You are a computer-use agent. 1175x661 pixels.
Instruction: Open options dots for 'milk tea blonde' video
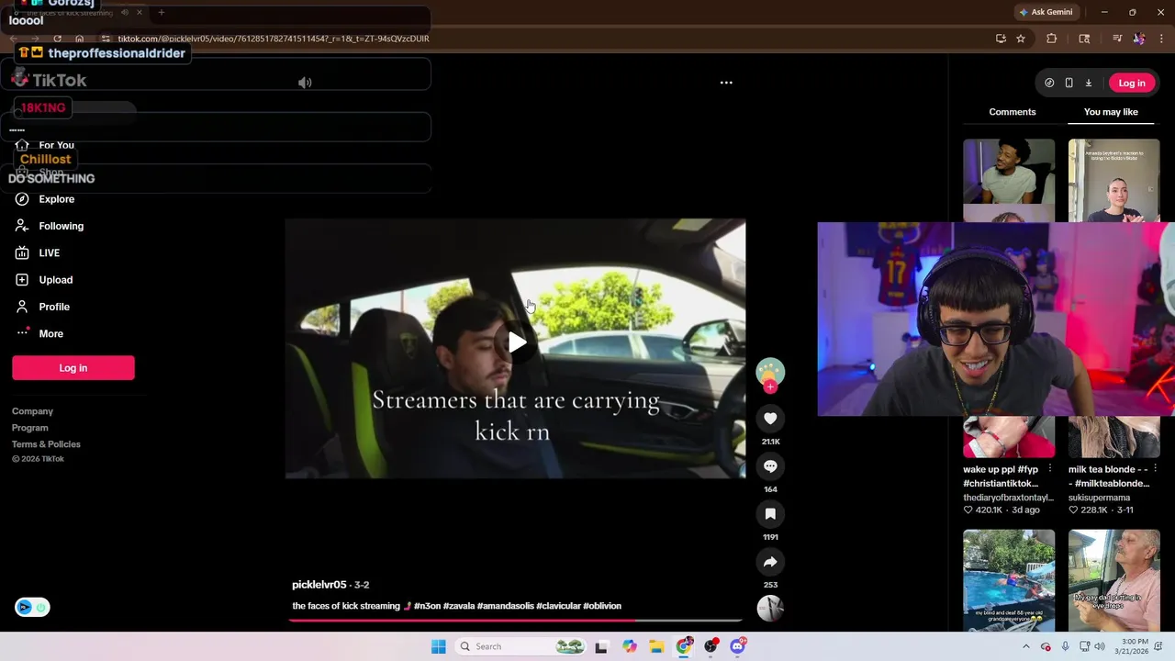pyautogui.click(x=1155, y=469)
